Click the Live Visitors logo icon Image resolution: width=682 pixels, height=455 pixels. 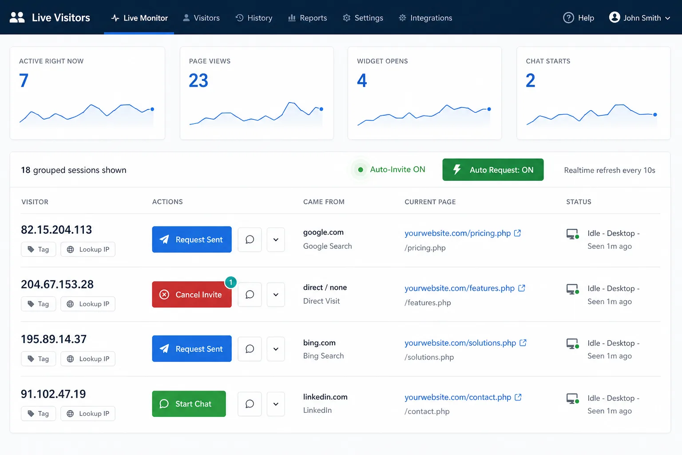17,17
